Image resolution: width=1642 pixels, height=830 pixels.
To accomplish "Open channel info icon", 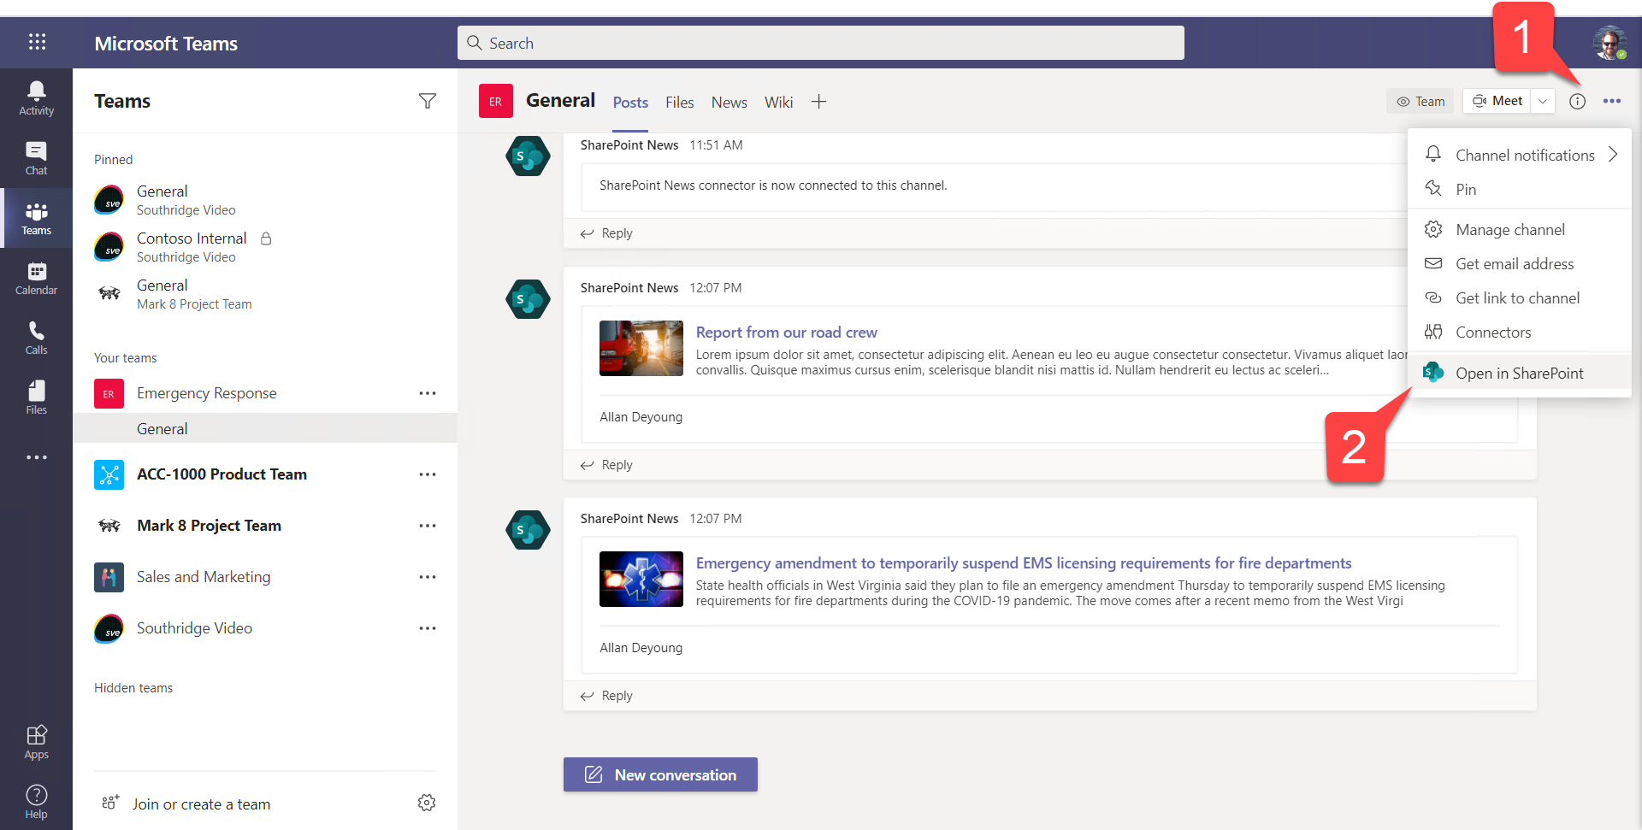I will point(1577,101).
